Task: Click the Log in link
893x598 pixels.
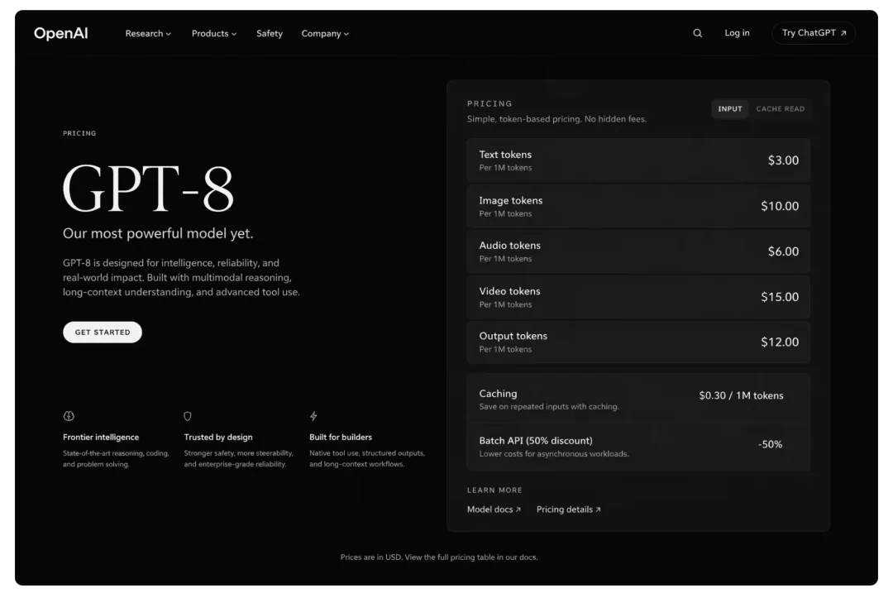Action: 737,33
